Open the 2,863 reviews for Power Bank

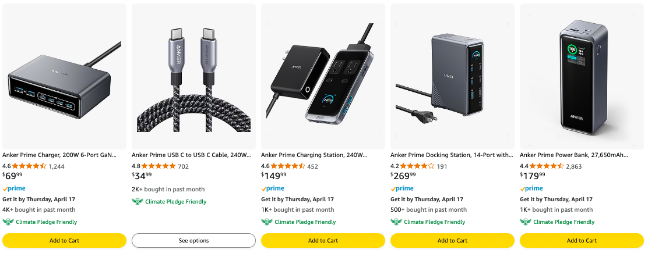[x=573, y=166]
